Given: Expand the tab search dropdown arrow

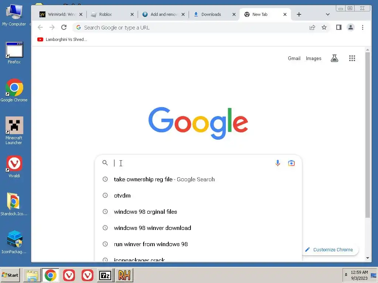Looking at the screenshot, I should 328,14.
